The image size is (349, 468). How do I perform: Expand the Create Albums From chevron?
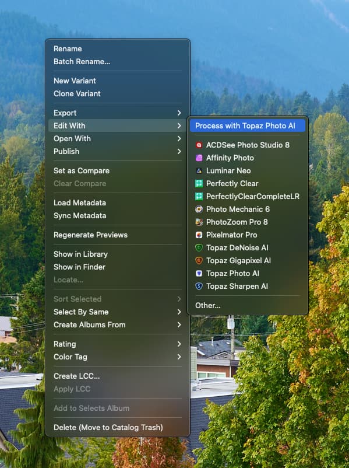tap(179, 324)
